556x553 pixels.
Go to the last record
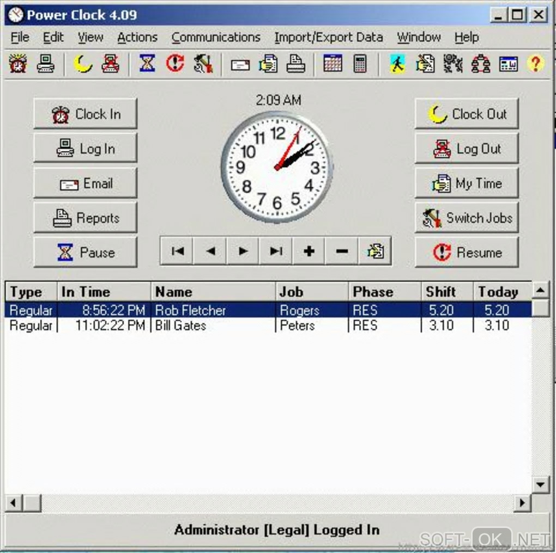point(276,251)
